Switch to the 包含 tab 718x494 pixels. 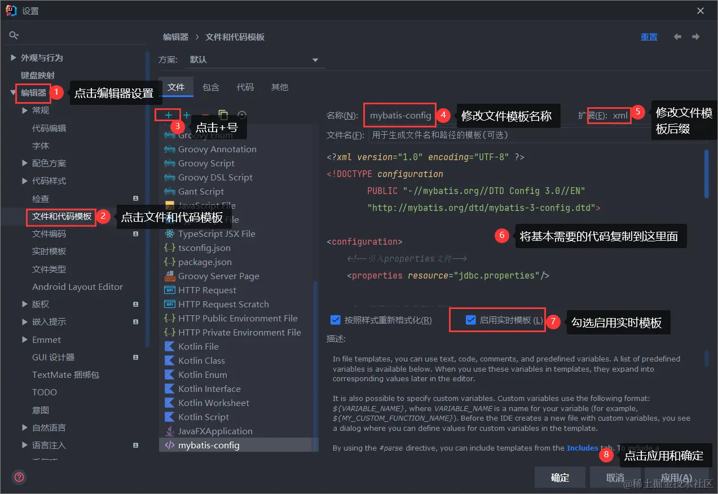point(211,87)
